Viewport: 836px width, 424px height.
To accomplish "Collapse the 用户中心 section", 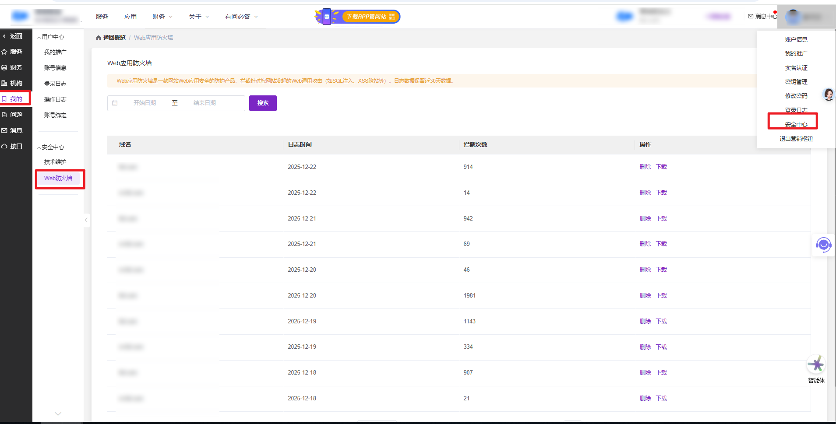I will [39, 37].
